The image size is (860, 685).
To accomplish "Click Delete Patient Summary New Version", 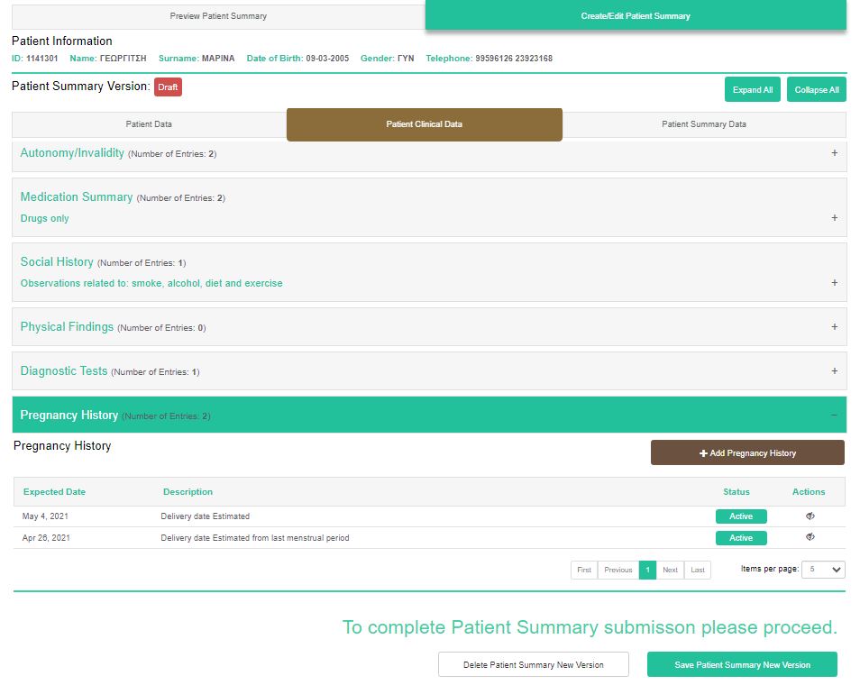I will coord(533,664).
